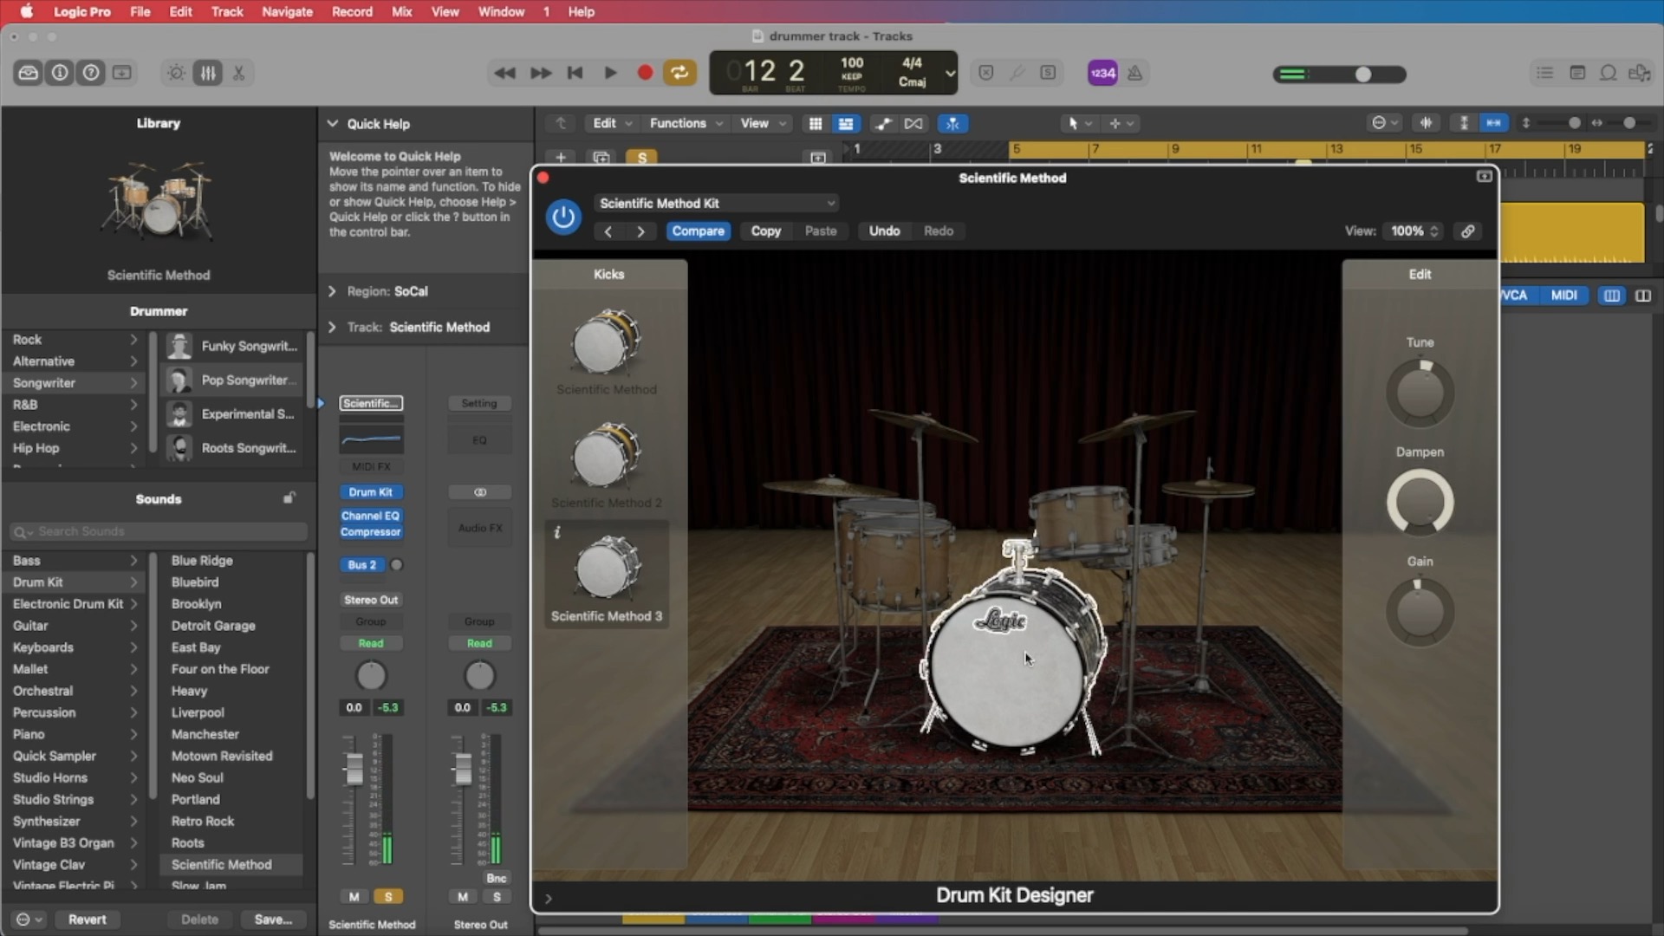Click the Fast Forward transport button
This screenshot has height=936, width=1664.
(x=541, y=73)
